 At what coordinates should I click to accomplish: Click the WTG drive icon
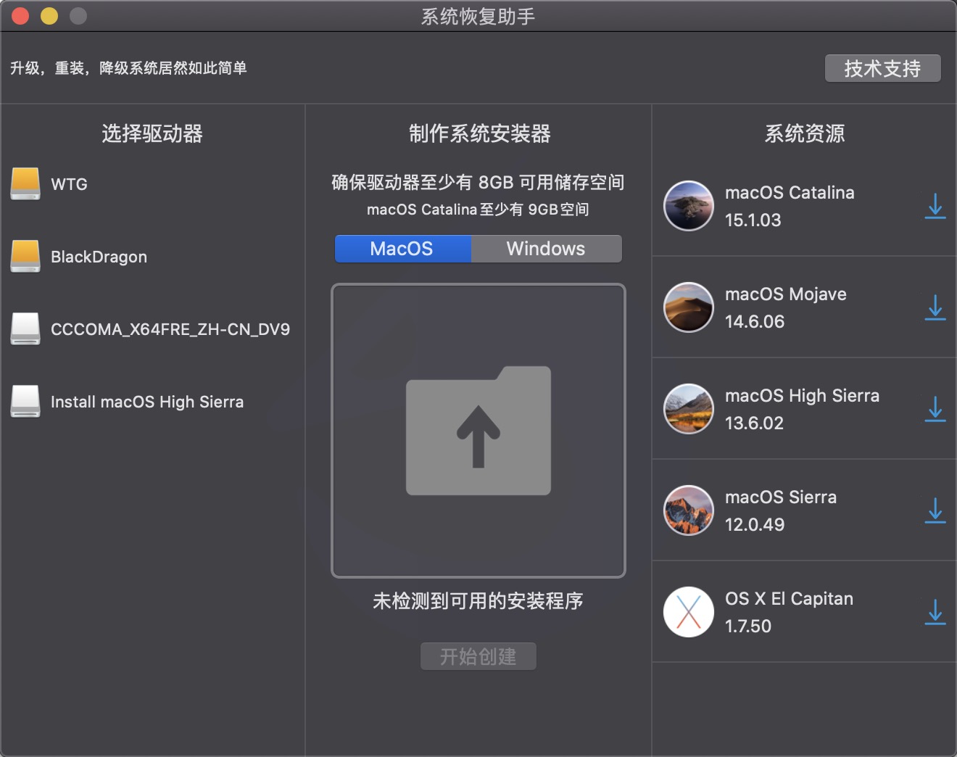coord(25,183)
